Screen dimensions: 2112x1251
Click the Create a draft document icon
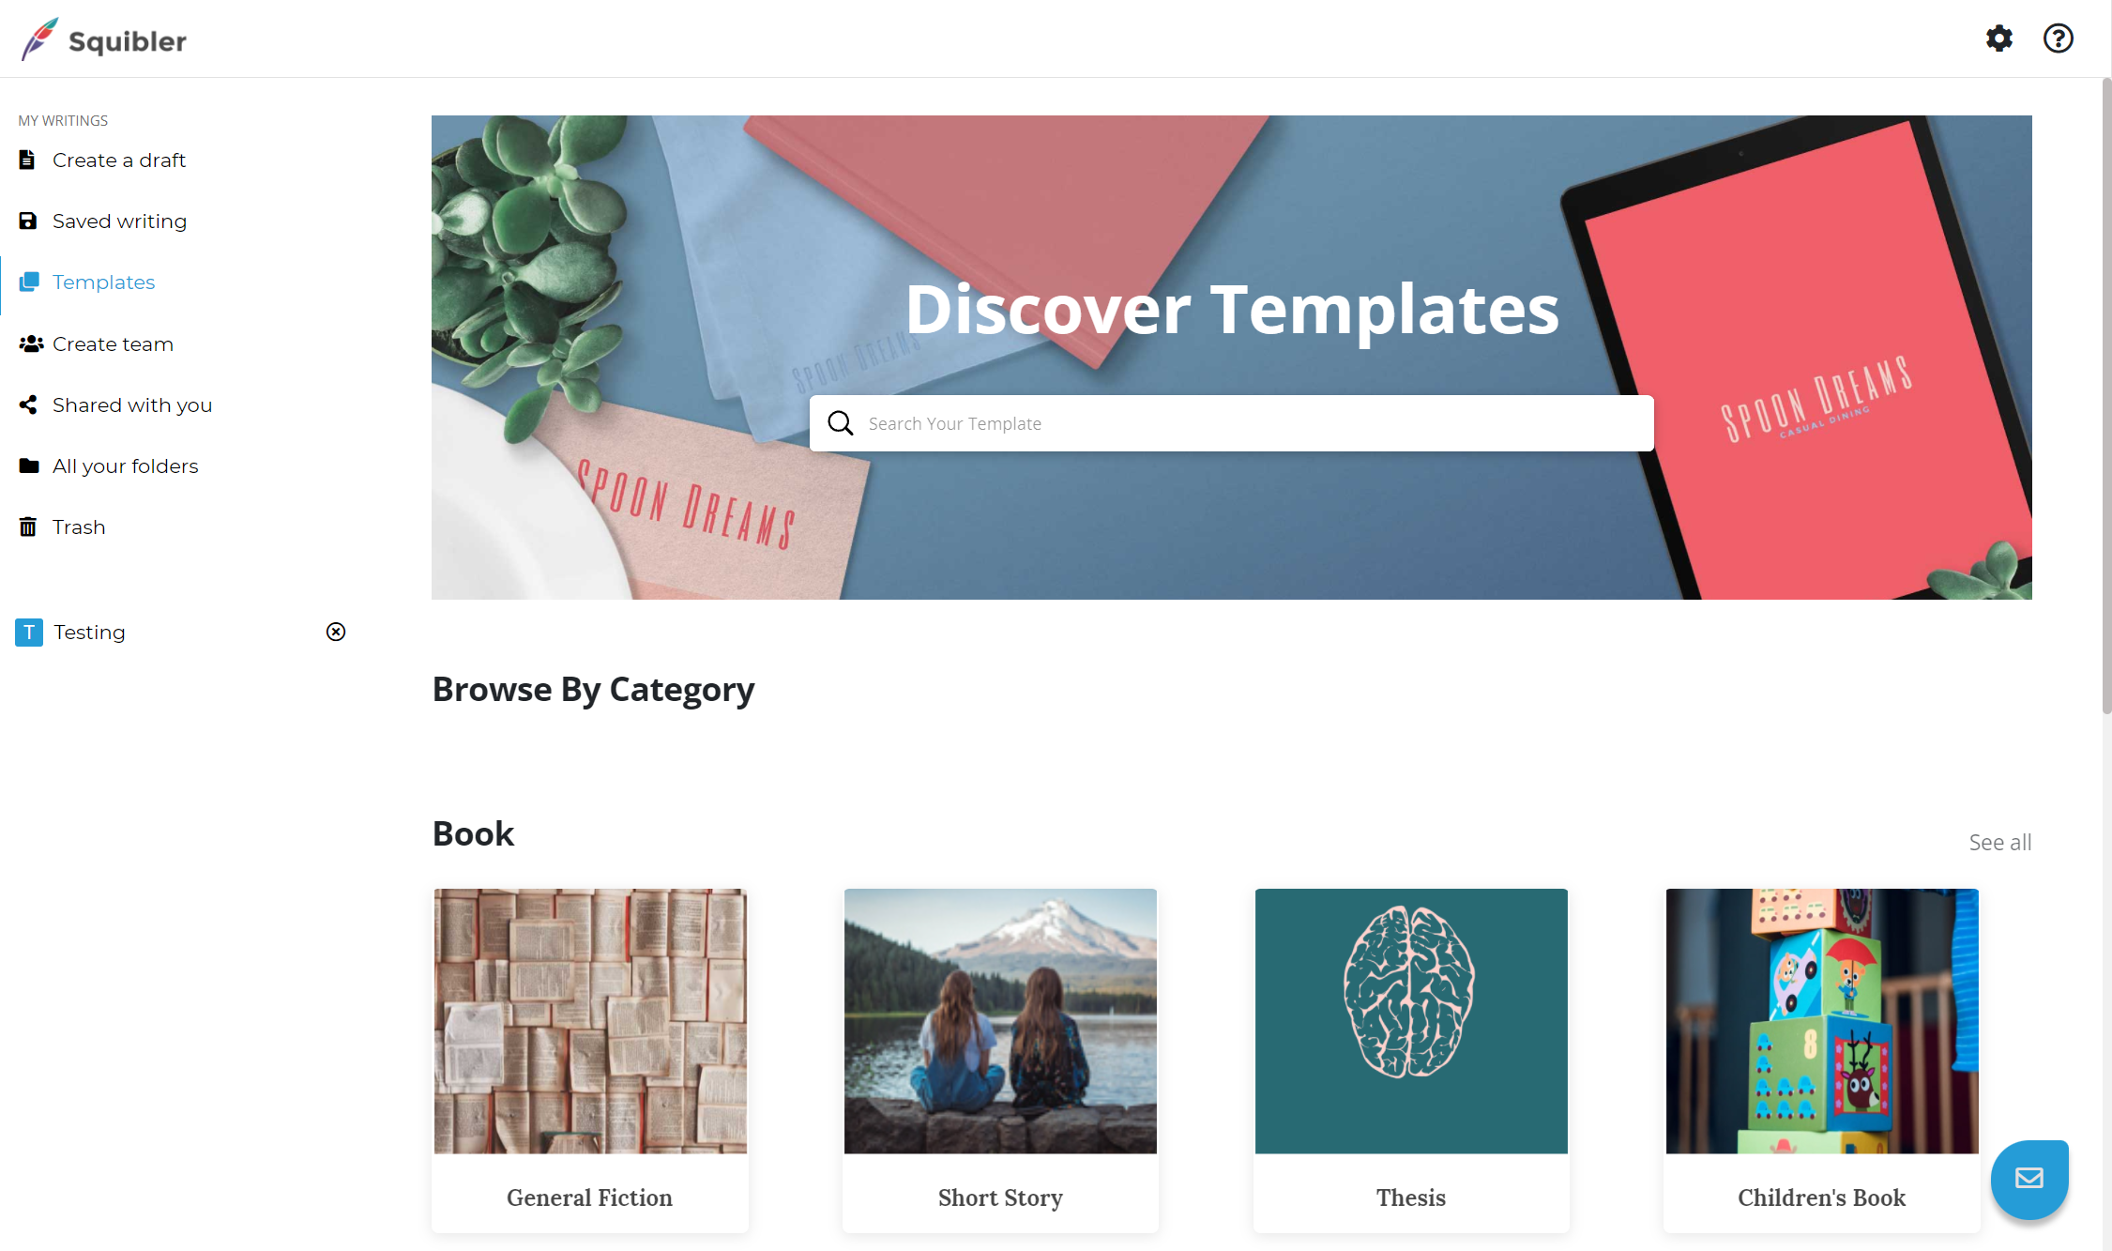(27, 160)
